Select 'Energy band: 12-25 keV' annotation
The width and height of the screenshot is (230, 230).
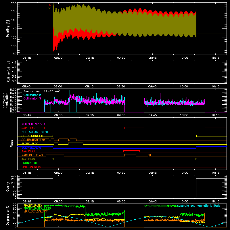(x=42, y=91)
